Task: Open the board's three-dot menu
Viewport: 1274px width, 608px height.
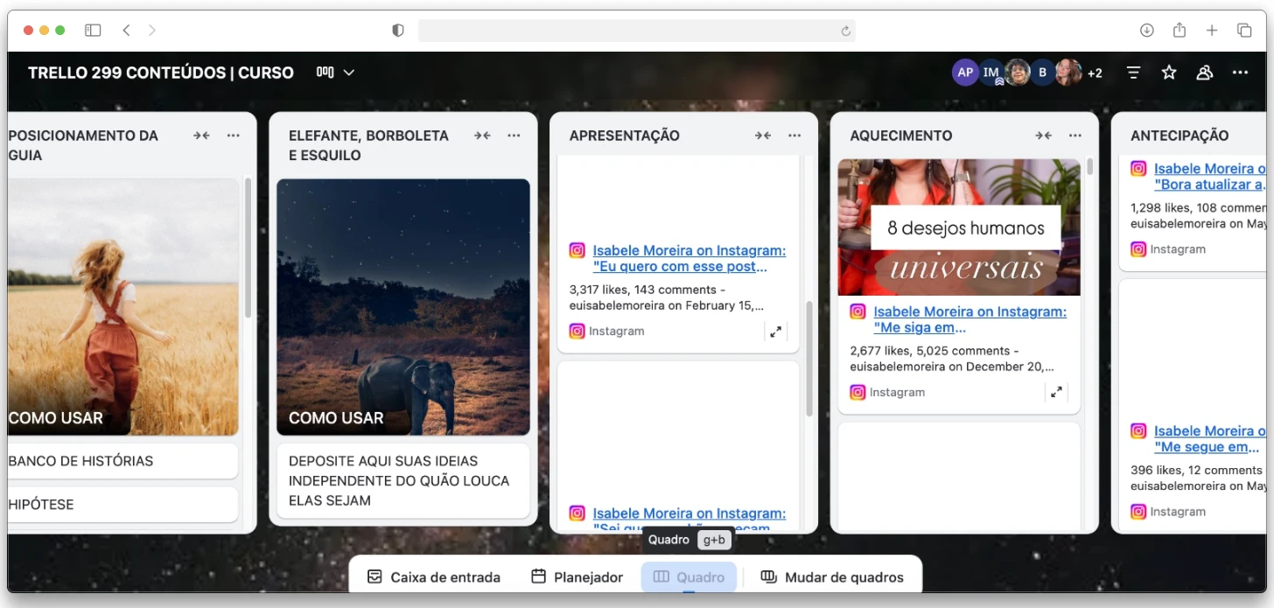Action: point(1240,73)
